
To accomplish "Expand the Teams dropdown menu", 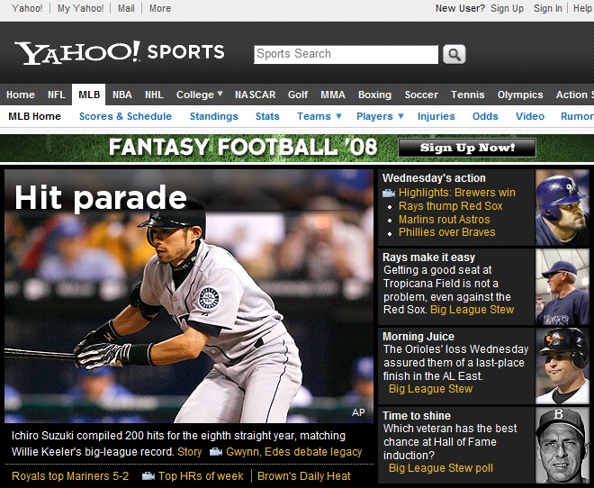I will [x=338, y=116].
